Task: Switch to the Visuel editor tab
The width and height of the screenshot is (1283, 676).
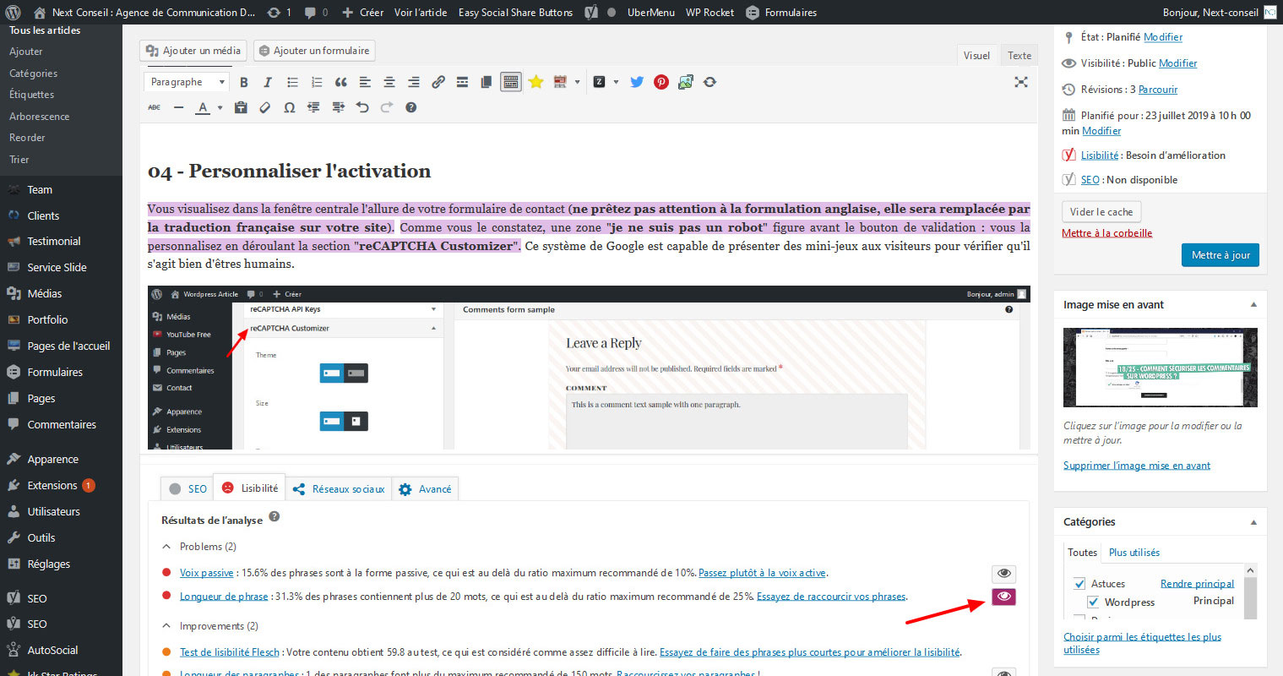Action: 976,55
